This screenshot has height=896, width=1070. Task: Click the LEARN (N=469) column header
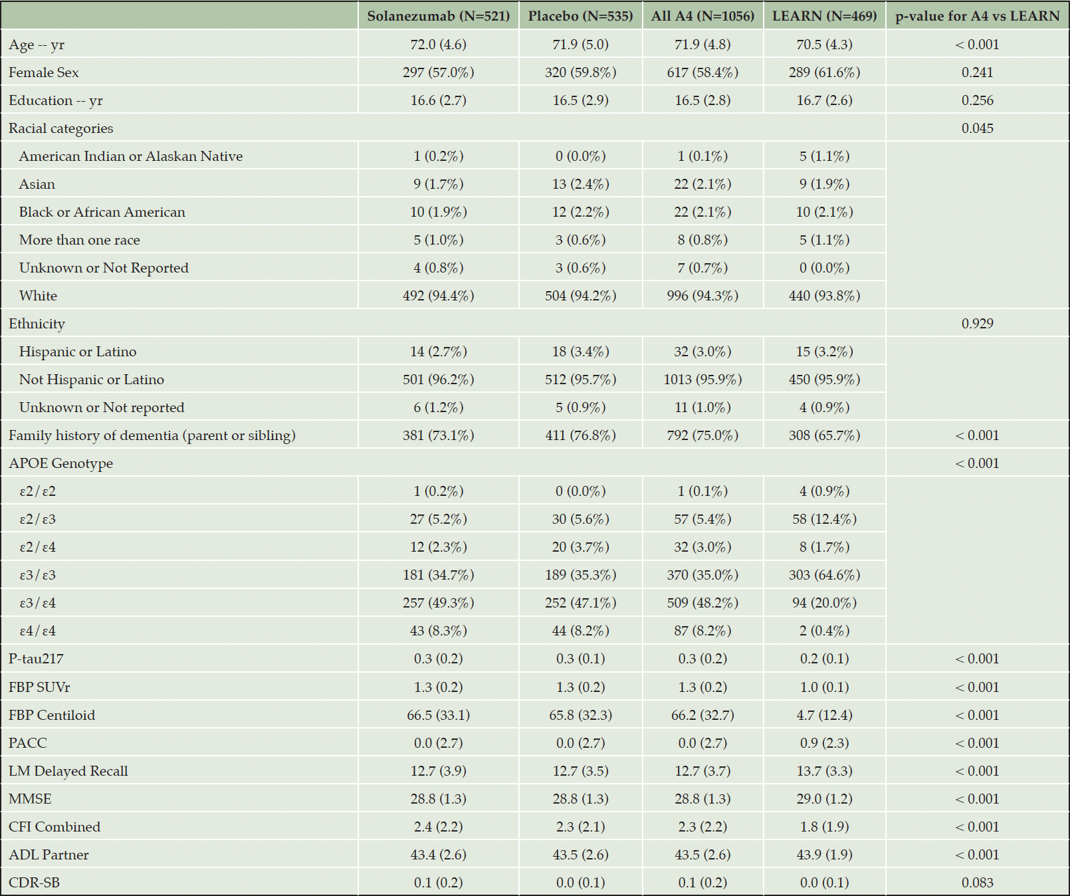tap(825, 16)
